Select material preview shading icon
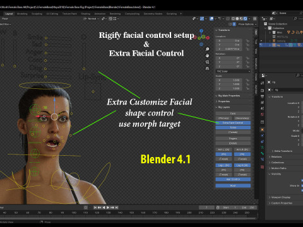The image size is (303, 227). [241, 19]
